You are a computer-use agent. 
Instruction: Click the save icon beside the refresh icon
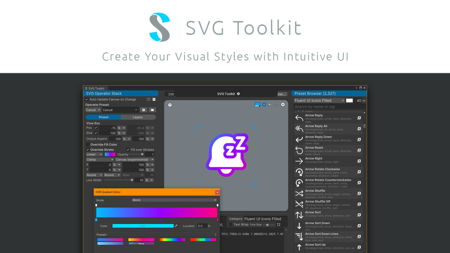(x=154, y=99)
